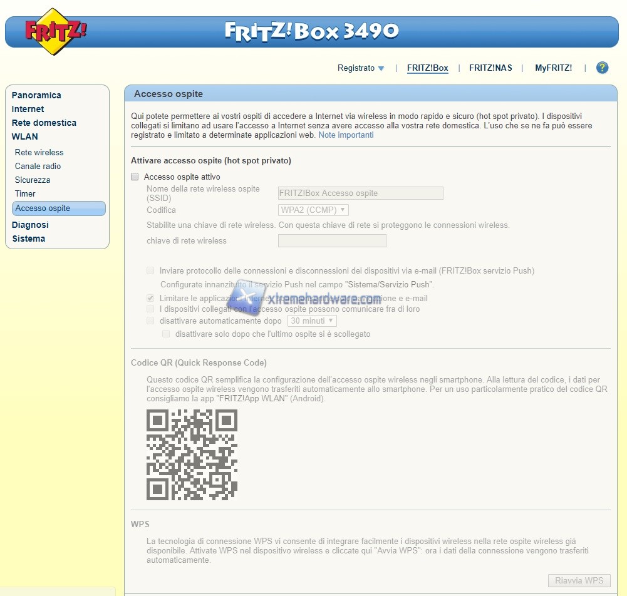Select Panoramica in the sidebar
The height and width of the screenshot is (596, 627).
pos(36,95)
